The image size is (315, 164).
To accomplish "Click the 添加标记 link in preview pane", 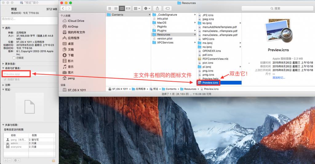I will (x=278, y=78).
